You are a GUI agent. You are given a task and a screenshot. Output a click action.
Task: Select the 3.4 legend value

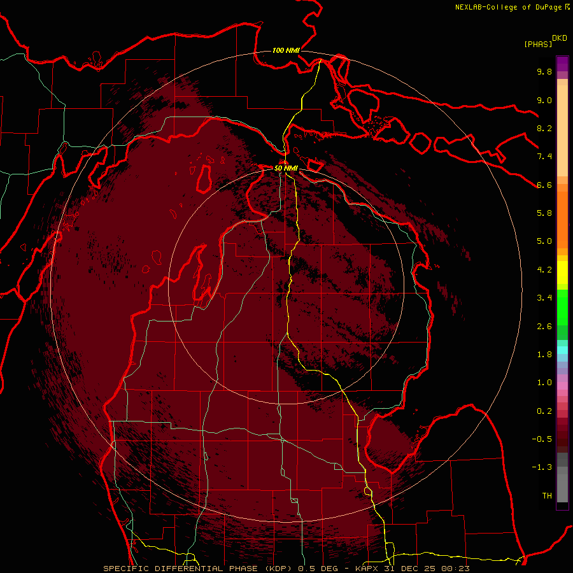[544, 298]
